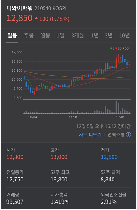
Task: Switch to the 주봉 weekly chart tab
Action: 29,36
